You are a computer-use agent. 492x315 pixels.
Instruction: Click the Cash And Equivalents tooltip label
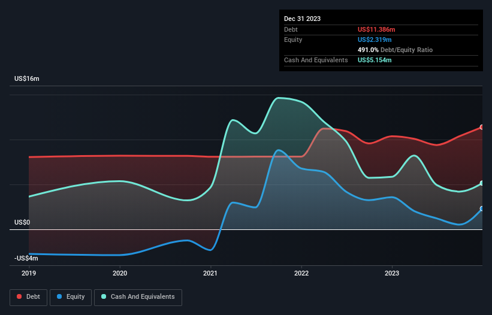316,60
